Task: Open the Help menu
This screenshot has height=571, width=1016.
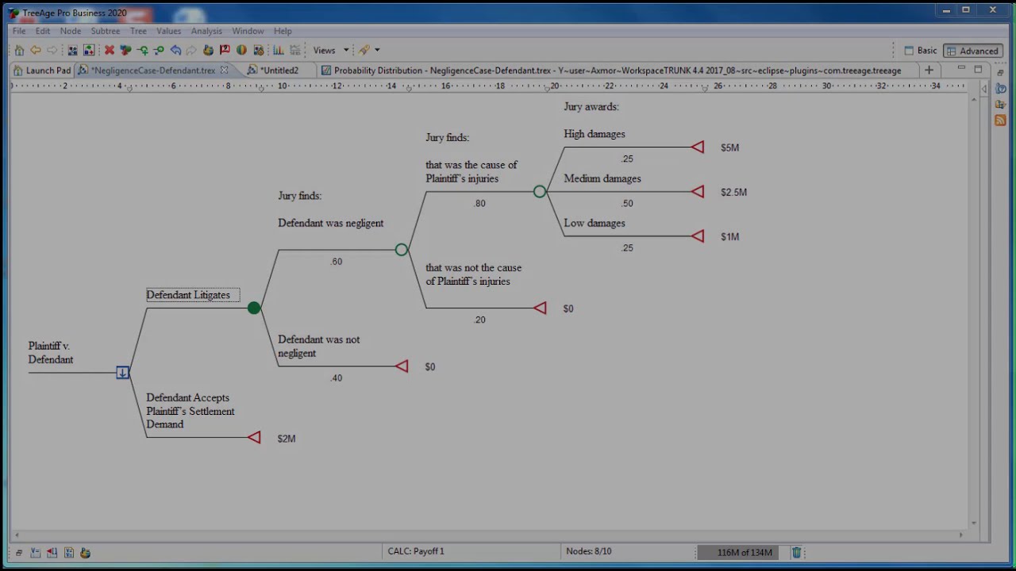Action: point(283,31)
